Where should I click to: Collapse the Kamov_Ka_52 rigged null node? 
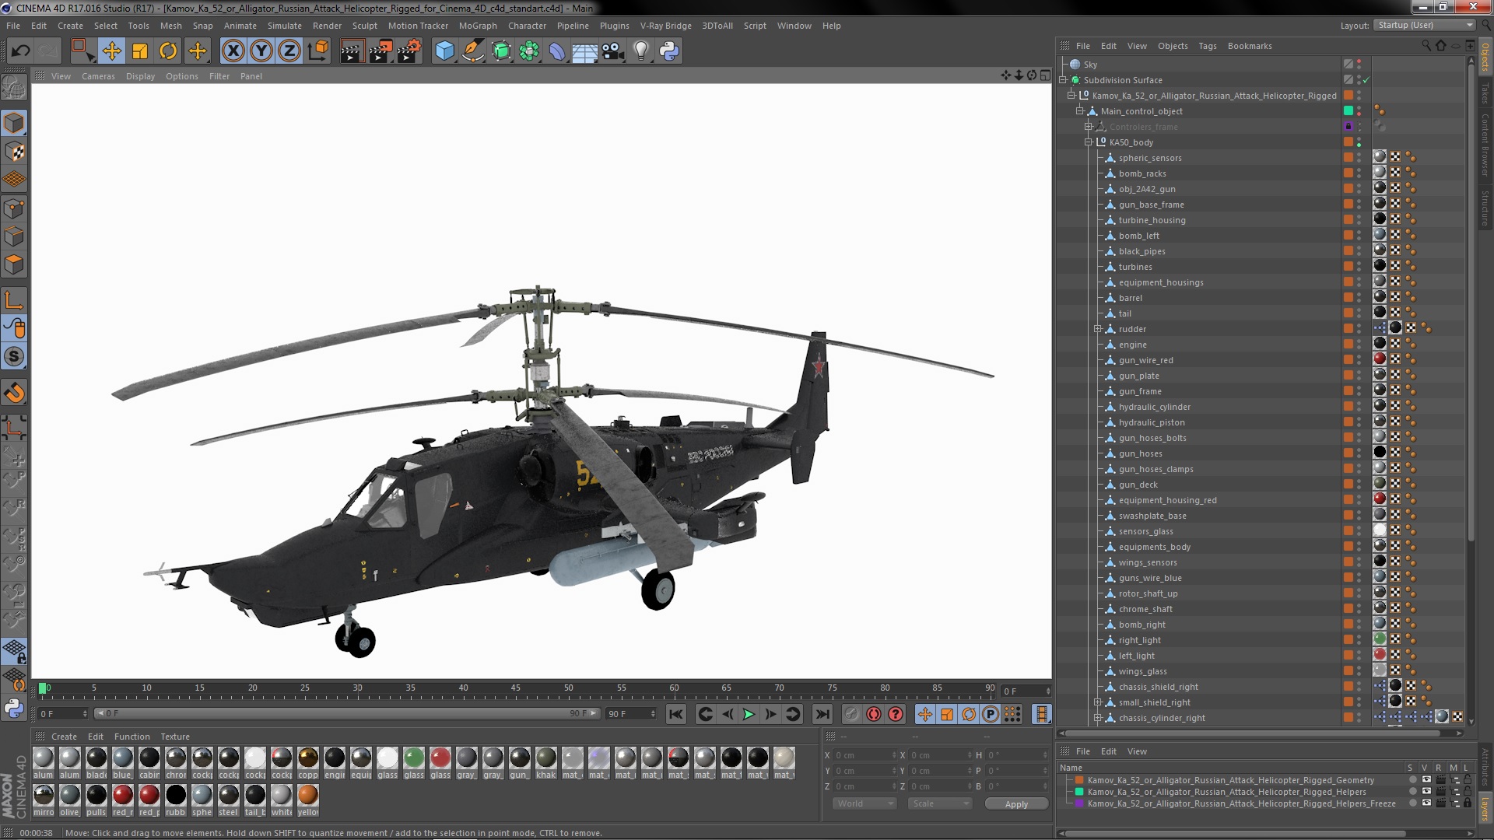[1071, 96]
